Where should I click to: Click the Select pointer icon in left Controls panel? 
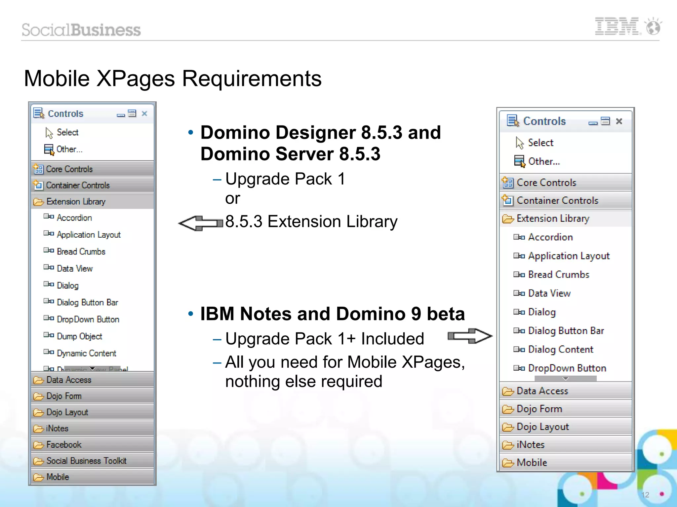[49, 133]
